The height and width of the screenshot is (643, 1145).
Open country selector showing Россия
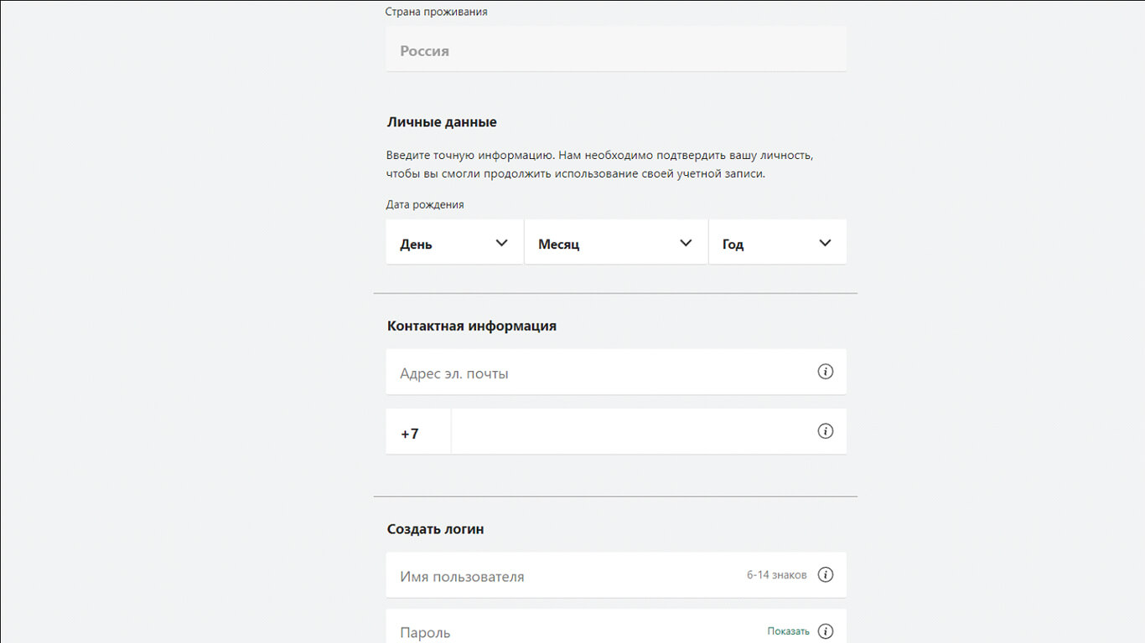(616, 49)
